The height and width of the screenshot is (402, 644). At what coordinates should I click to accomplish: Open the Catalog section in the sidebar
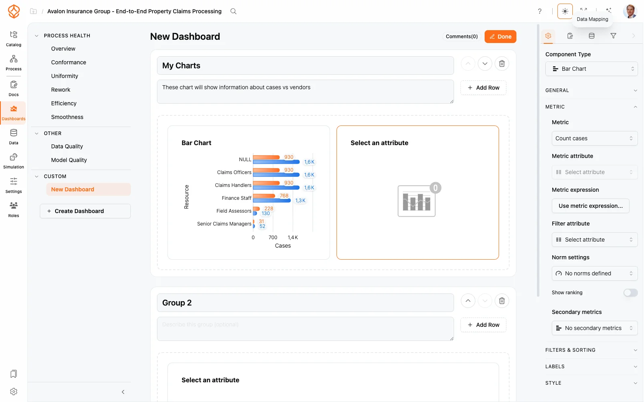click(x=14, y=39)
